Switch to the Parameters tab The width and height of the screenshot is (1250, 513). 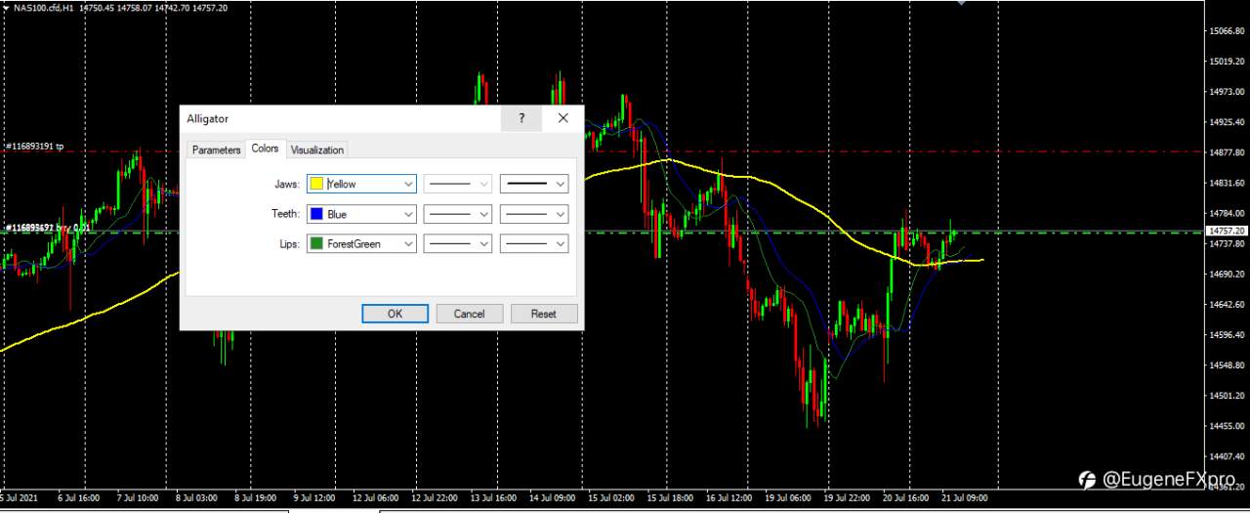coord(216,150)
